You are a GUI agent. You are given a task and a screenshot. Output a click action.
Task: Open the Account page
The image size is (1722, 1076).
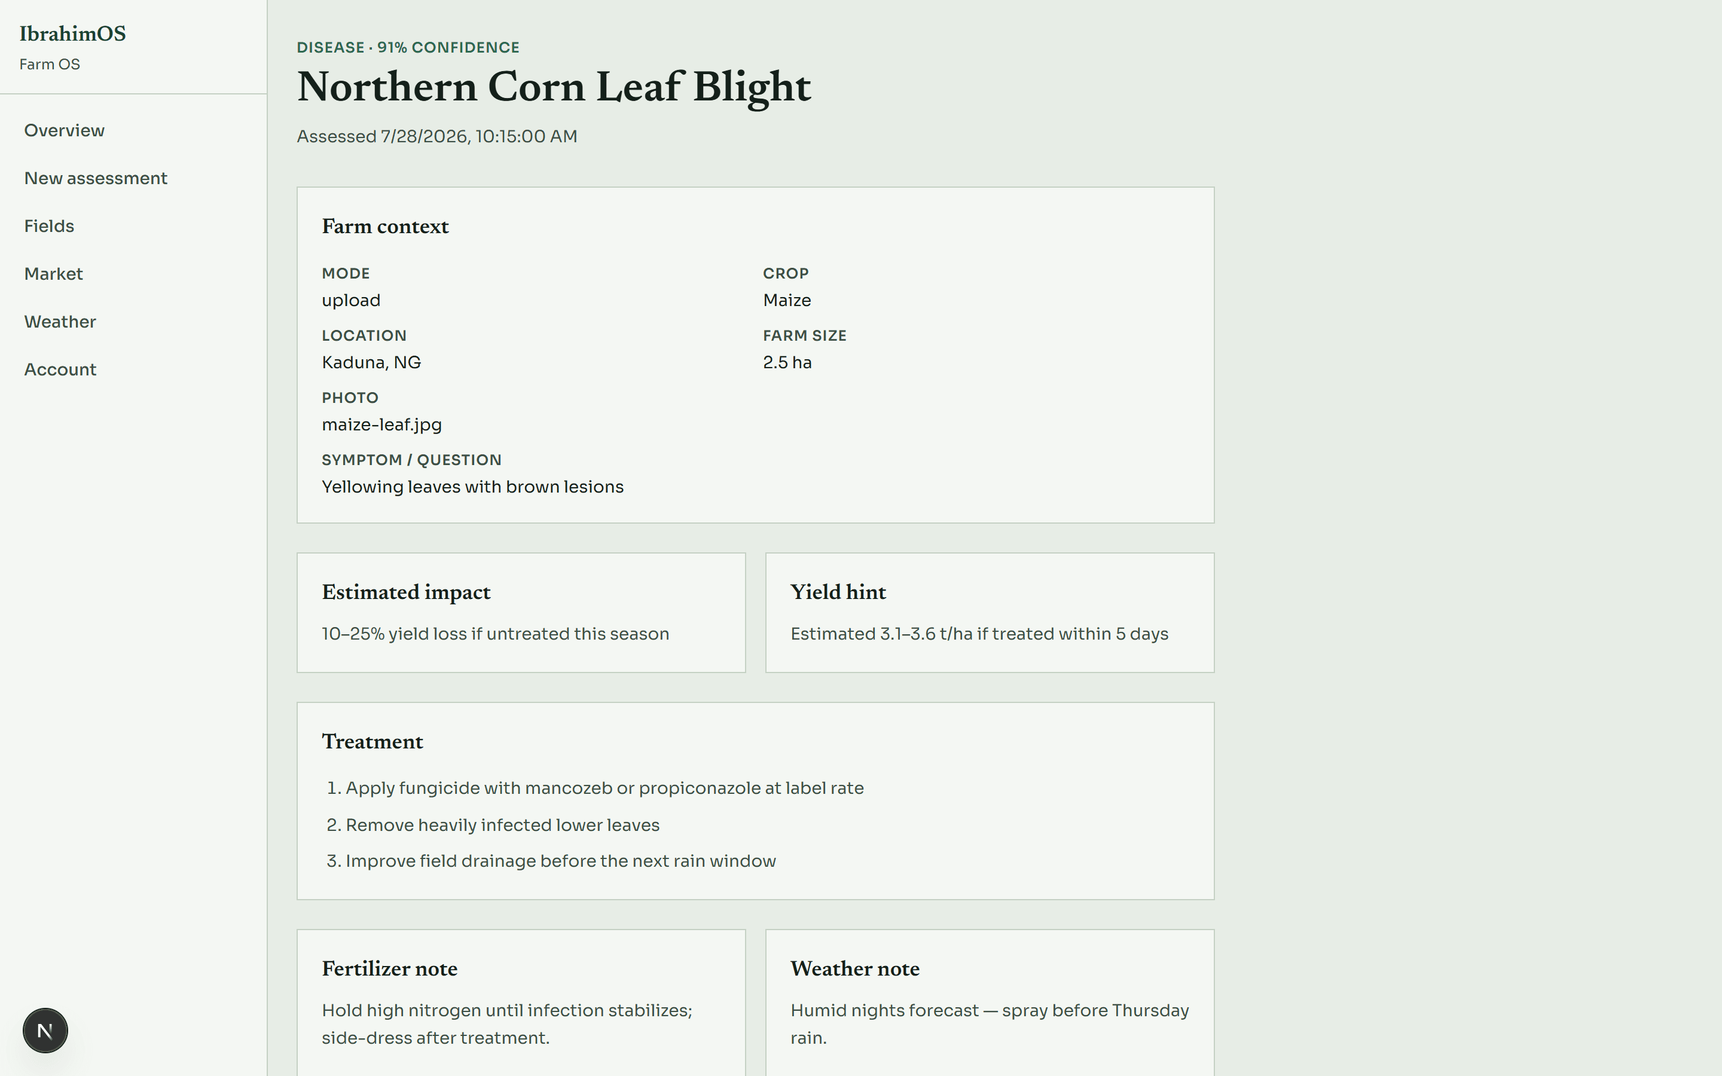[x=60, y=369]
